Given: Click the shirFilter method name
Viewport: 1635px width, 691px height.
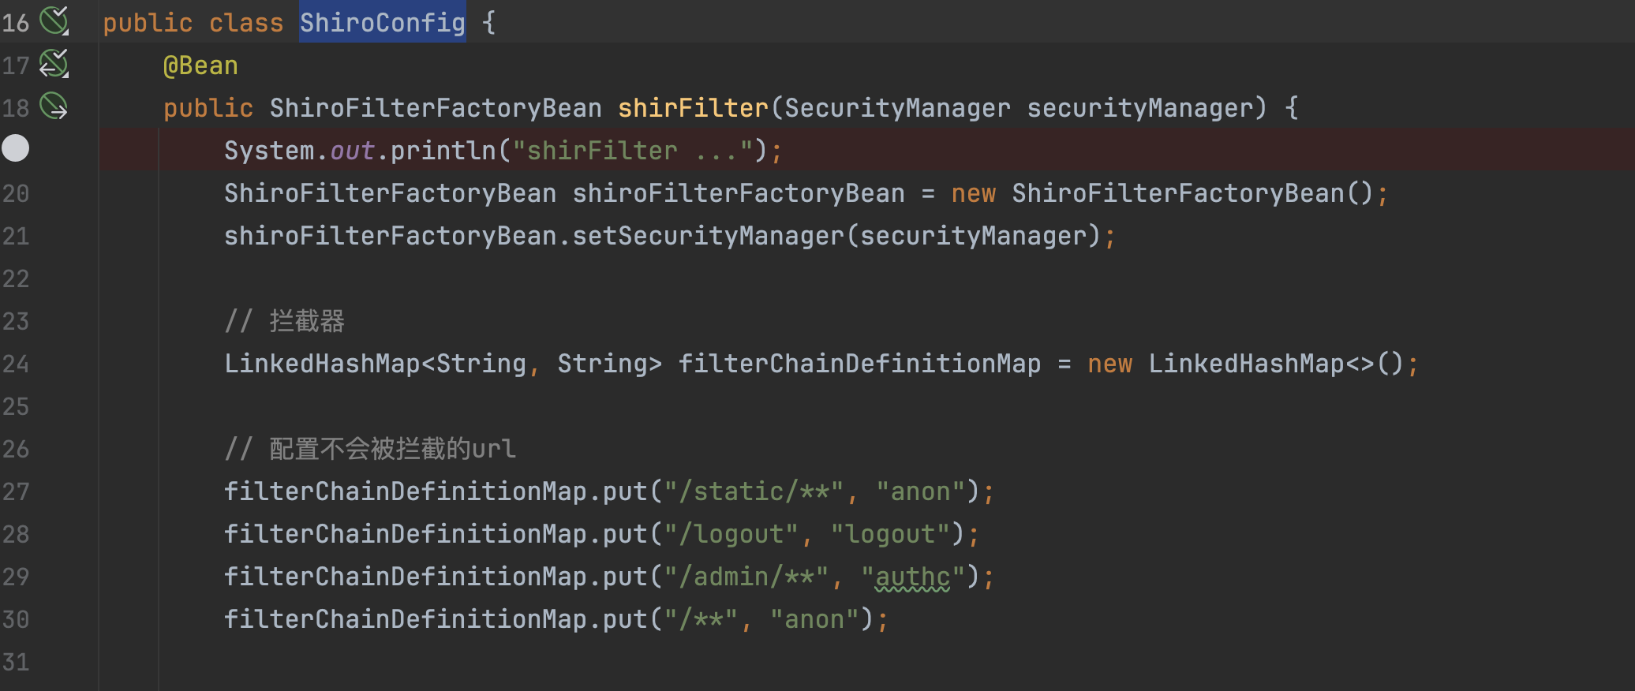Looking at the screenshot, I should pyautogui.click(x=693, y=108).
